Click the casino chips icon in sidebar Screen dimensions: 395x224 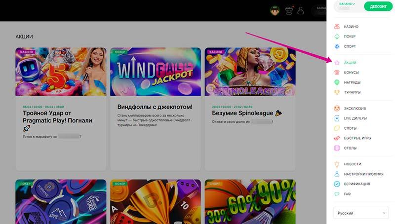[x=337, y=27]
